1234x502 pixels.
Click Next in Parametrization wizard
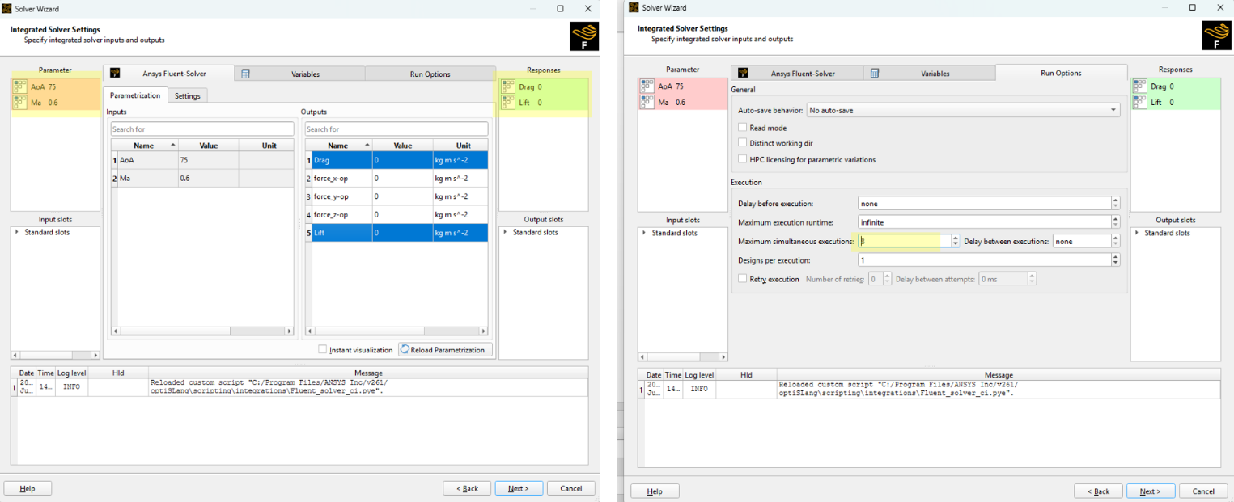click(519, 488)
